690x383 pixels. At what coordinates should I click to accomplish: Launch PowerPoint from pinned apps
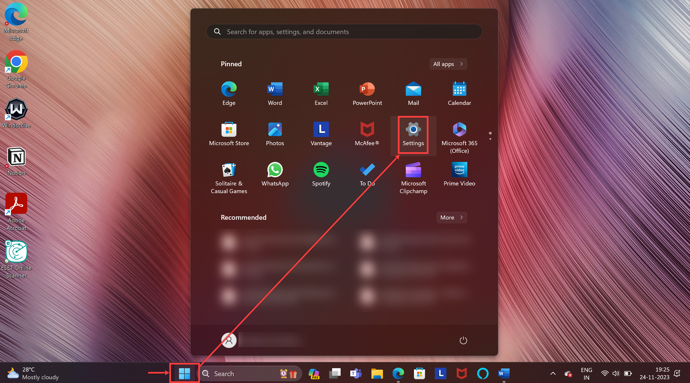pos(367,93)
